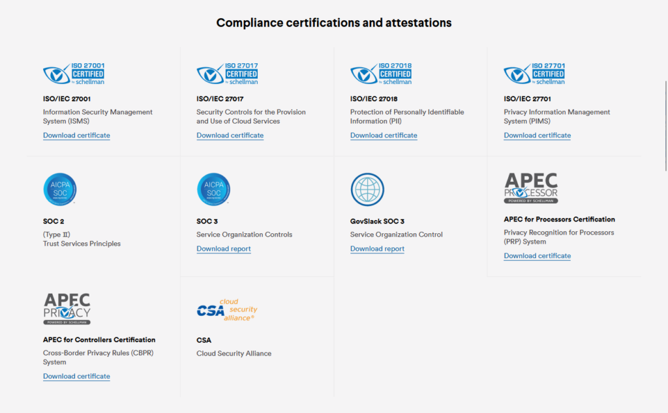Viewport: 668px width, 413px height.
Task: Click 'Information Security Management System (ISMS)' description
Action: pyautogui.click(x=98, y=117)
